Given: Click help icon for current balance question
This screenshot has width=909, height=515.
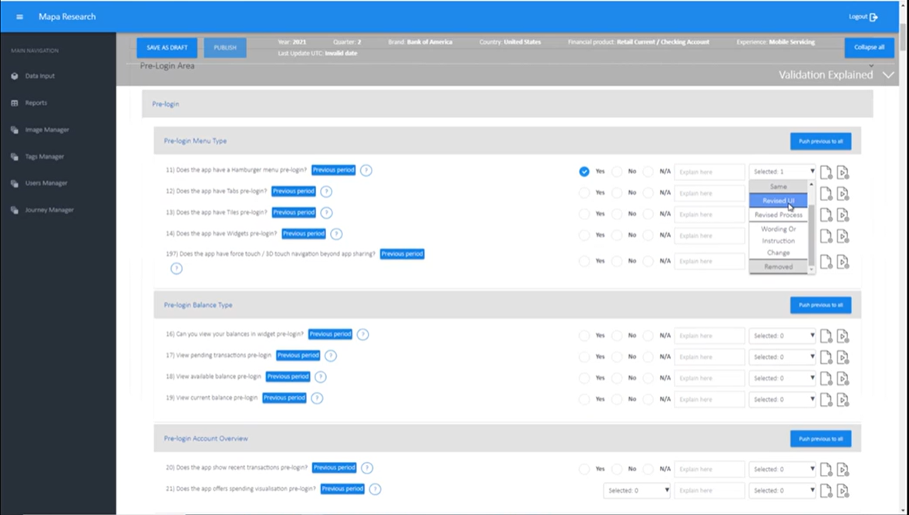Looking at the screenshot, I should pyautogui.click(x=317, y=398).
